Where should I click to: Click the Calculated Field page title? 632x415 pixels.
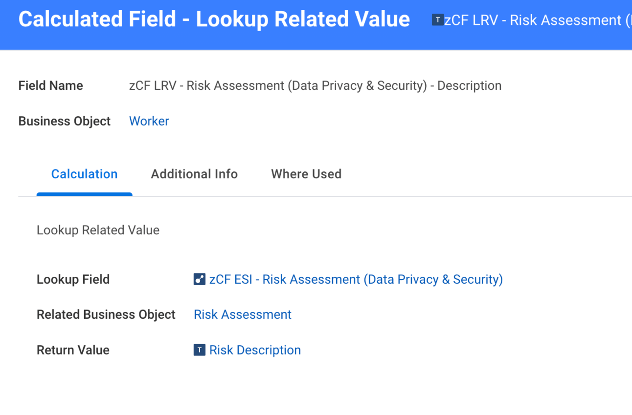(x=214, y=20)
